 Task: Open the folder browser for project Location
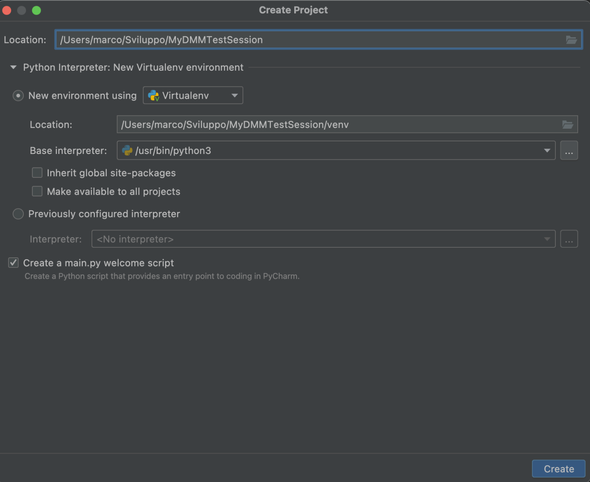tap(571, 40)
